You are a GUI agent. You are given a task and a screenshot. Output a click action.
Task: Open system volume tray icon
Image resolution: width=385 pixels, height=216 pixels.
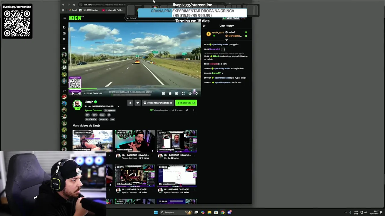point(365,212)
